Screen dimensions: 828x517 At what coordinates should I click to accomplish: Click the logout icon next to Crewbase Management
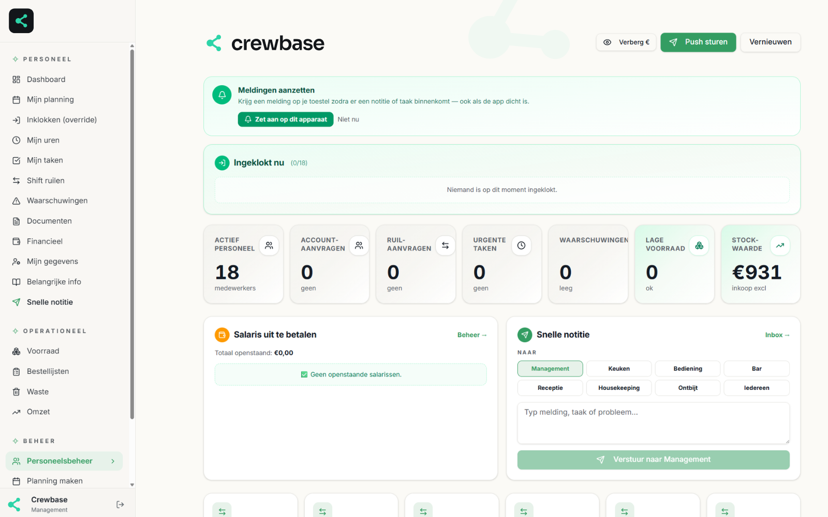tap(120, 505)
